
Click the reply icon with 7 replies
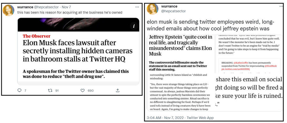tap(19, 90)
